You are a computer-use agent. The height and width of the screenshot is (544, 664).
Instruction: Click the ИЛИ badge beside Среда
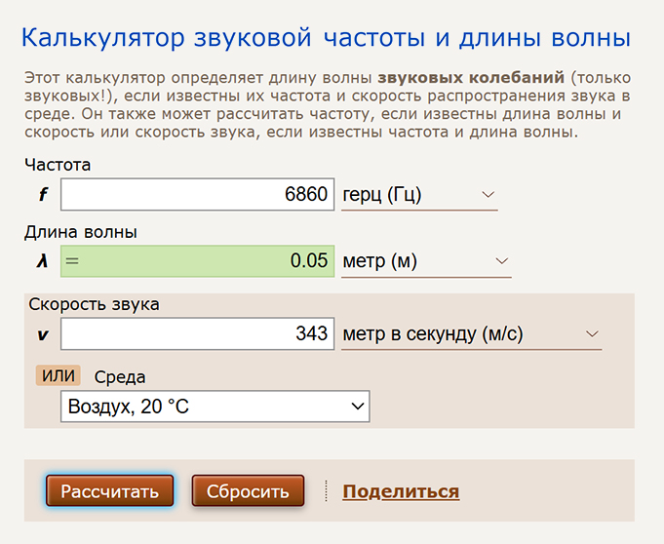pyautogui.click(x=58, y=376)
